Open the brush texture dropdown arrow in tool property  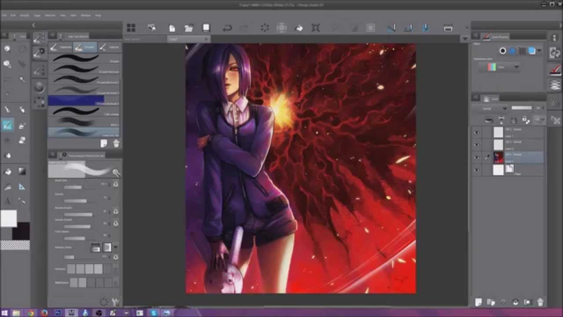pyautogui.click(x=116, y=247)
